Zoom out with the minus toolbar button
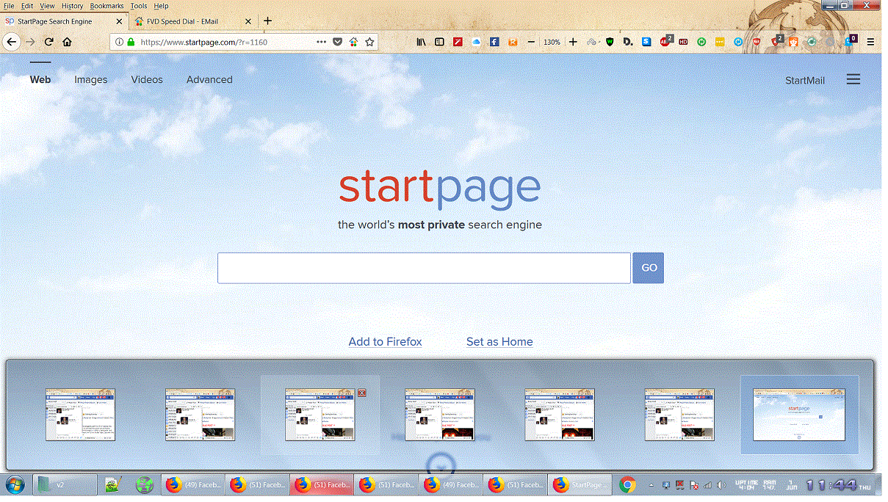 531,42
